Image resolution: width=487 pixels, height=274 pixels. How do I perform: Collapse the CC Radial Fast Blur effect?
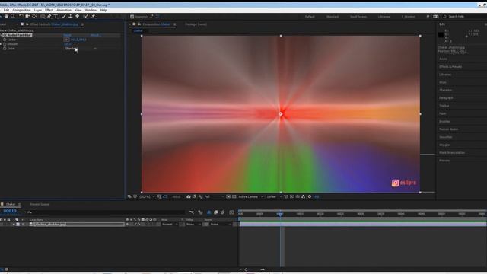(1, 35)
